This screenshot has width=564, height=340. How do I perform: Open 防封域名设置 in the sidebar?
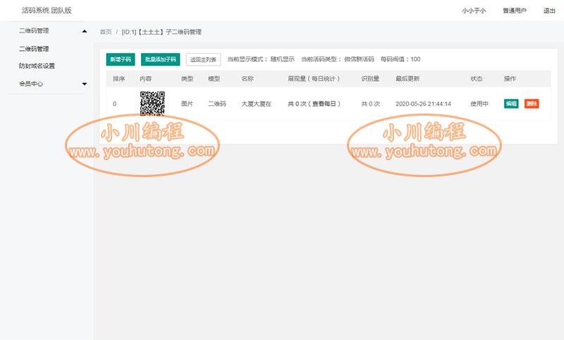point(37,66)
